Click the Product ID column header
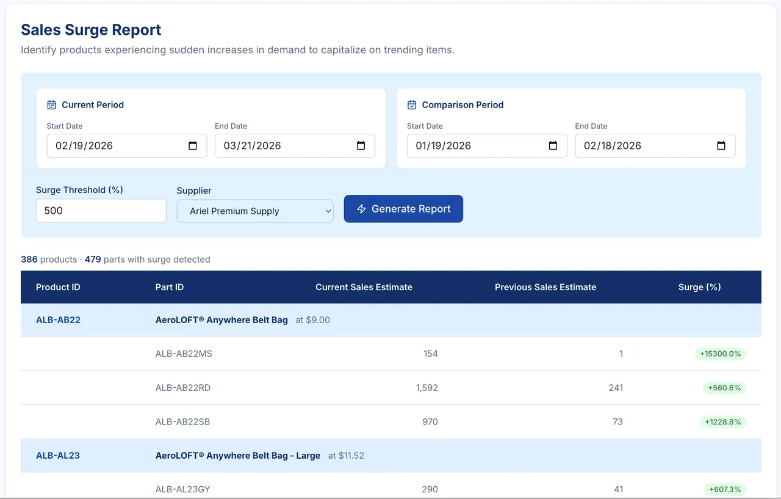Image resolution: width=781 pixels, height=499 pixels. tap(58, 287)
